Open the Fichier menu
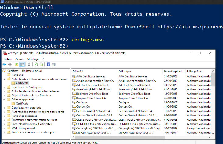 pyautogui.click(x=8, y=59)
